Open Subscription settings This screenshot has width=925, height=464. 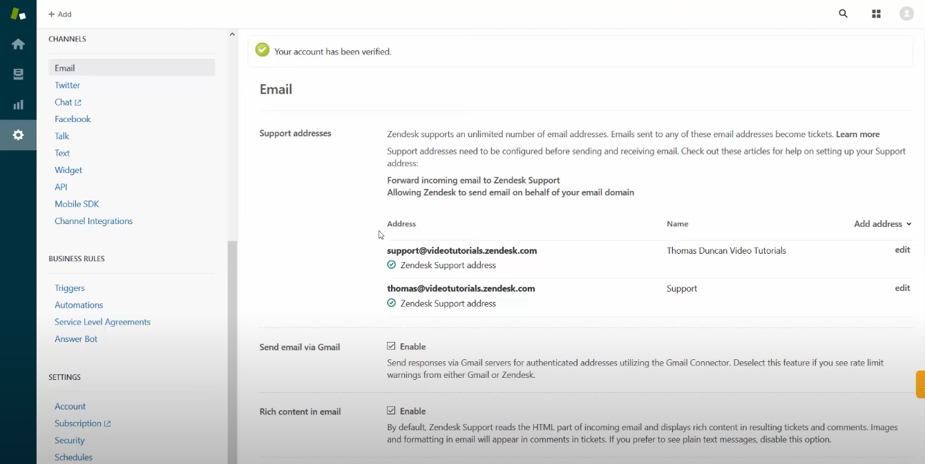click(x=78, y=423)
